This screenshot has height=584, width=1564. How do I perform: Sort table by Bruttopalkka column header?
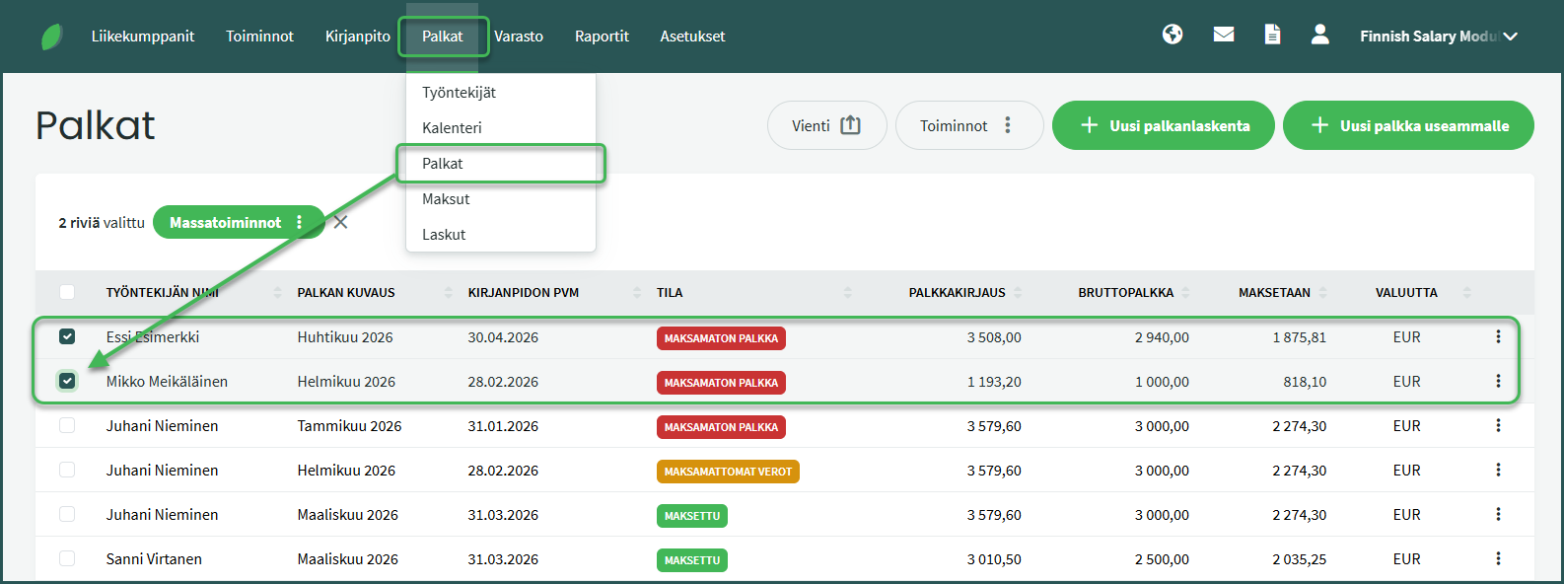(x=1126, y=293)
